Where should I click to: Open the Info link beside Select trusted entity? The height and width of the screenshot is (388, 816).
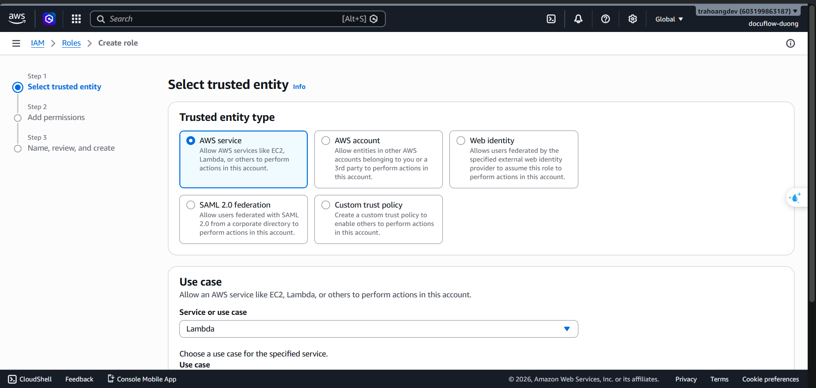point(299,87)
